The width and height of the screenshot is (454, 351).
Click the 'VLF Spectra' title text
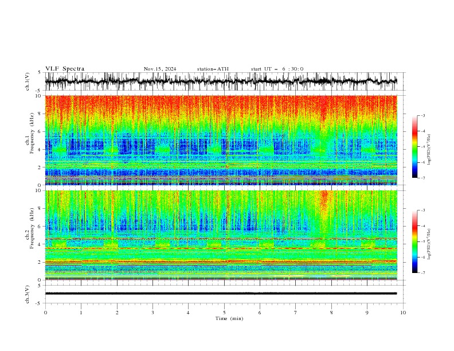pos(65,69)
